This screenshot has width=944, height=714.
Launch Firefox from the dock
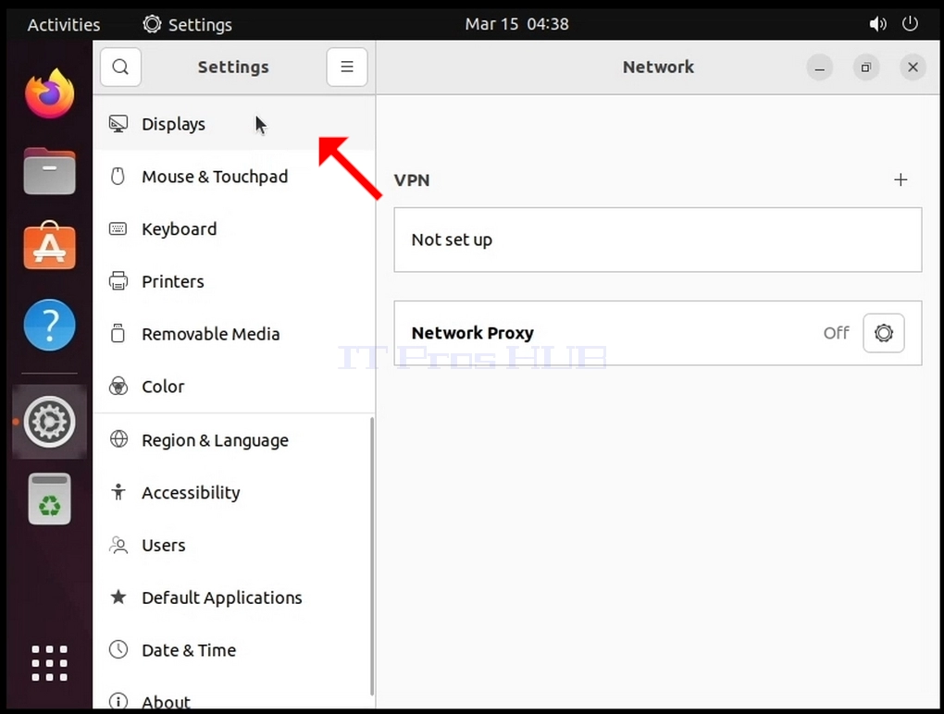point(49,93)
